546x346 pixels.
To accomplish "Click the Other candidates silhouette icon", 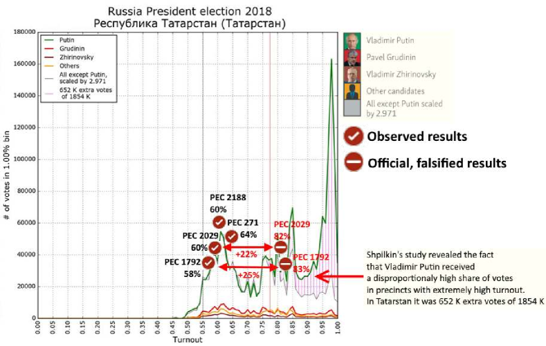I will pyautogui.click(x=352, y=91).
